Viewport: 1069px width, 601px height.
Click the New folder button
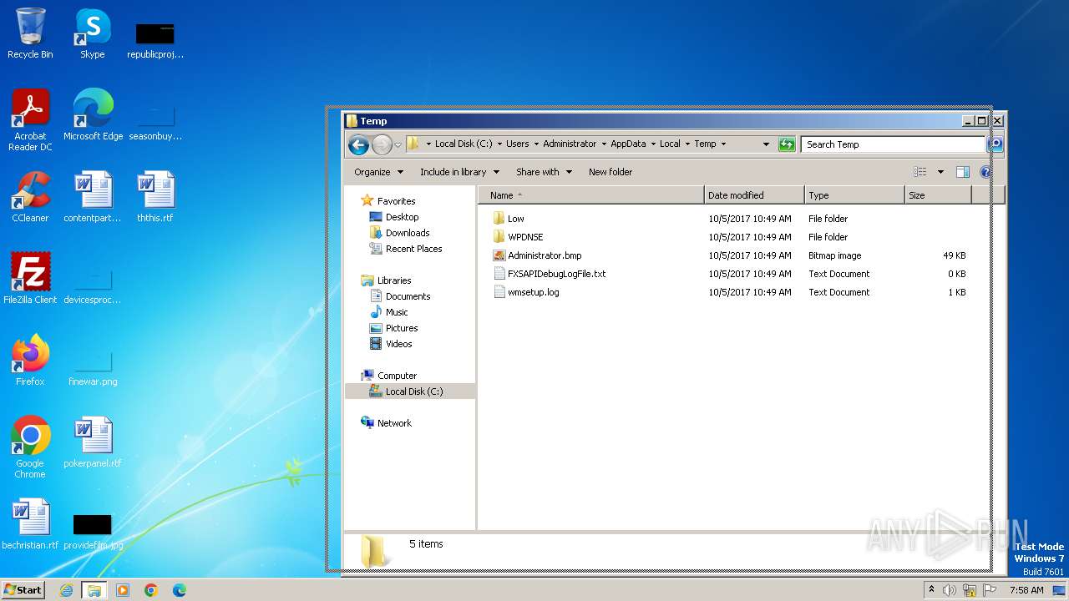click(610, 172)
